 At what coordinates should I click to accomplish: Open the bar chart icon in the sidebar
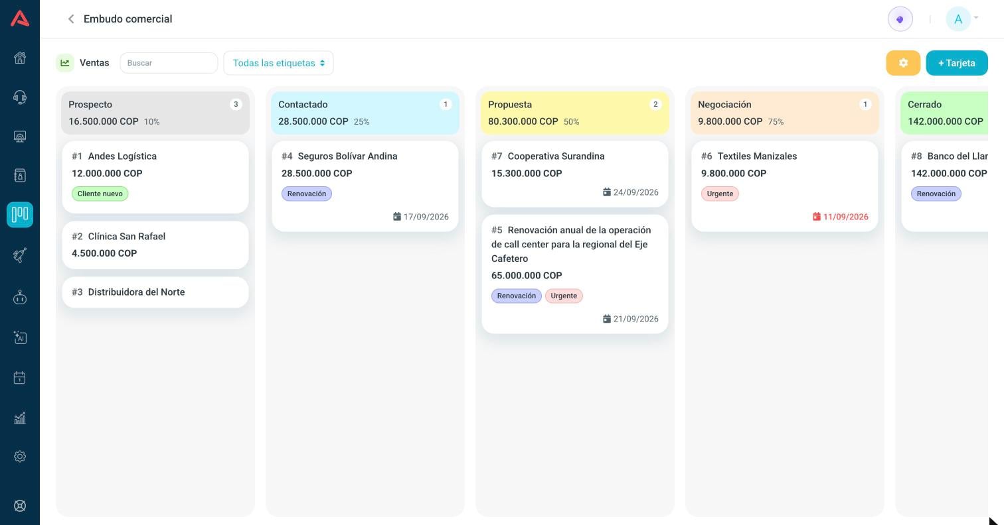pyautogui.click(x=20, y=418)
